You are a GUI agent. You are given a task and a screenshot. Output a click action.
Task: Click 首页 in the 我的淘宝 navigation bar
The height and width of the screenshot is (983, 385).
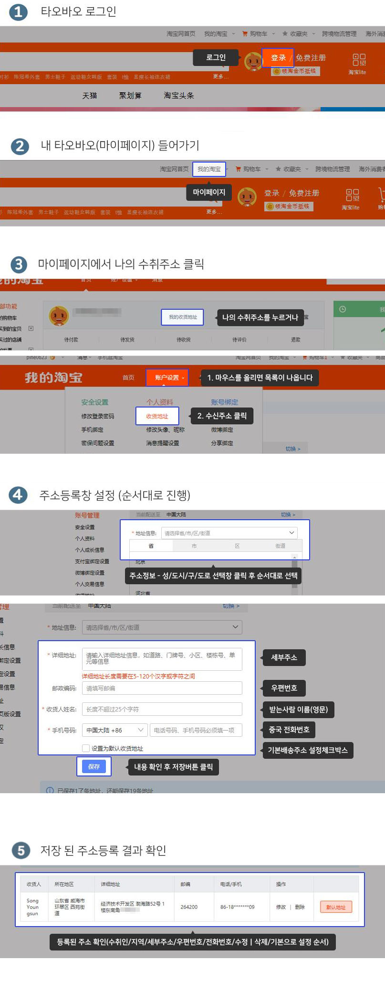pos(128,378)
